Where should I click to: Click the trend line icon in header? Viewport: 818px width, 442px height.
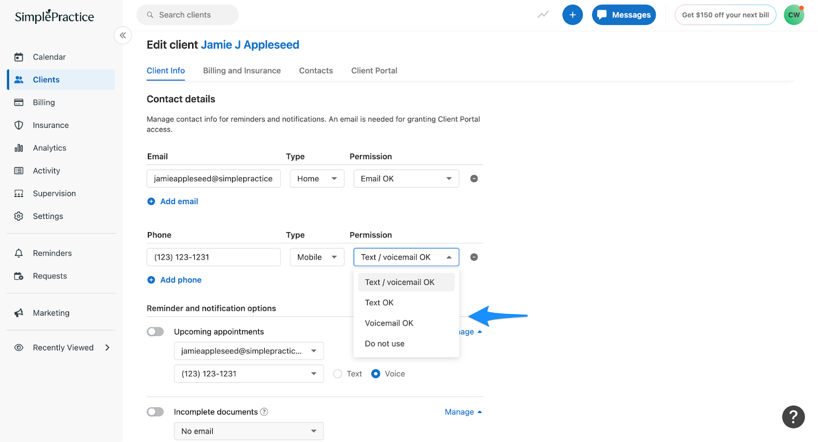point(543,14)
